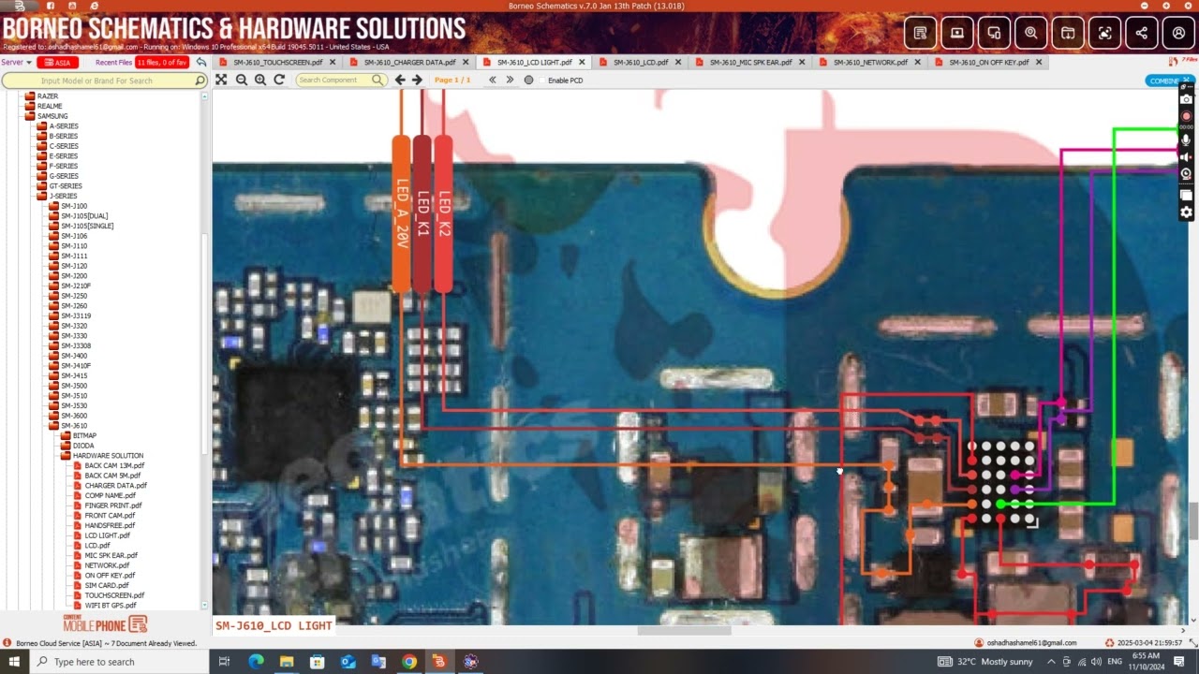This screenshot has height=674, width=1199.
Task: Click the Windows taskbar search box
Action: tap(117, 662)
